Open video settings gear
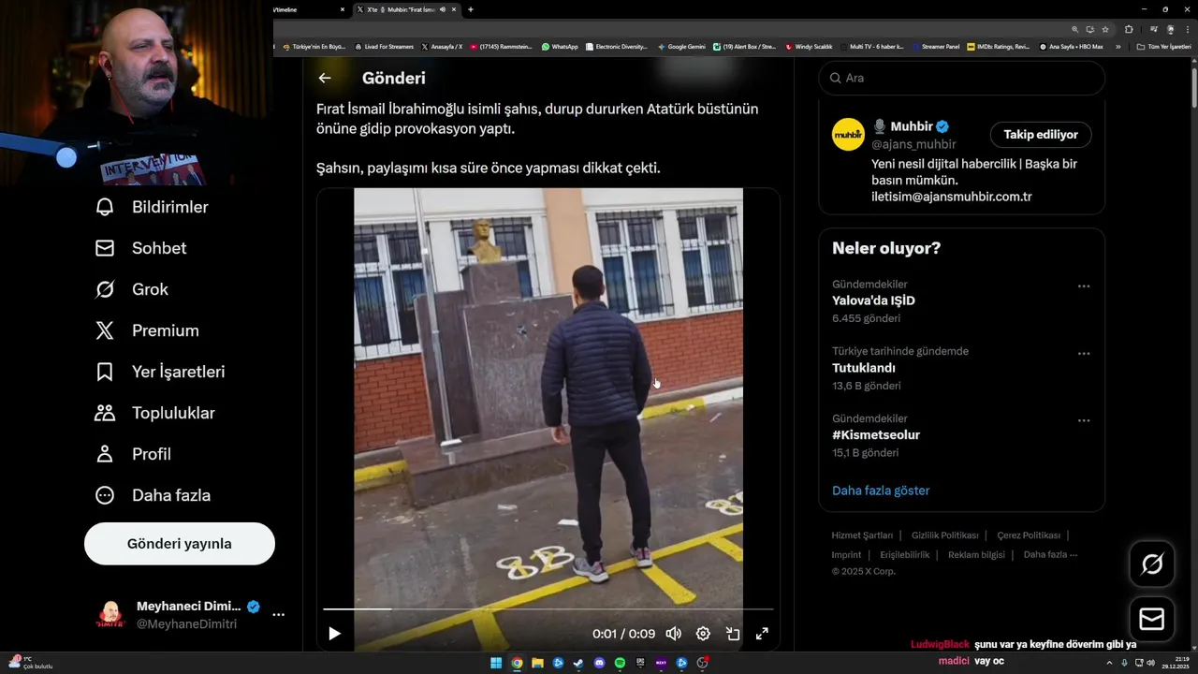Image resolution: width=1198 pixels, height=674 pixels. pos(703,634)
